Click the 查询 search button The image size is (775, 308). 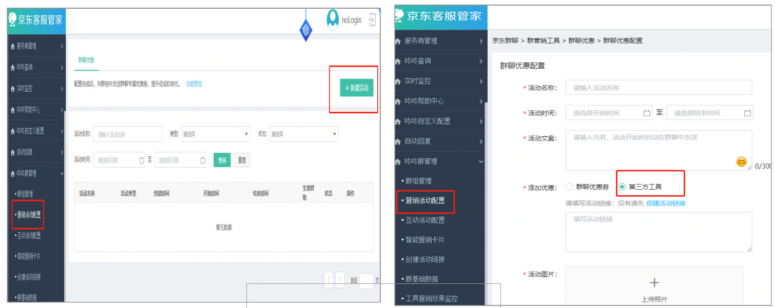[222, 160]
